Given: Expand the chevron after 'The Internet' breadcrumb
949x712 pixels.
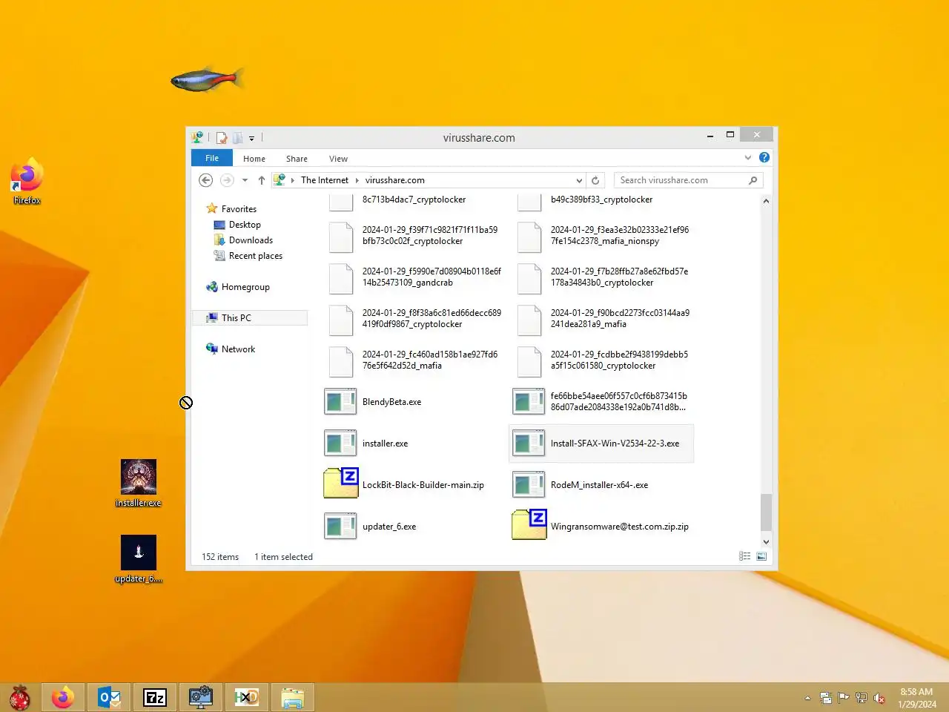Looking at the screenshot, I should click(x=357, y=180).
